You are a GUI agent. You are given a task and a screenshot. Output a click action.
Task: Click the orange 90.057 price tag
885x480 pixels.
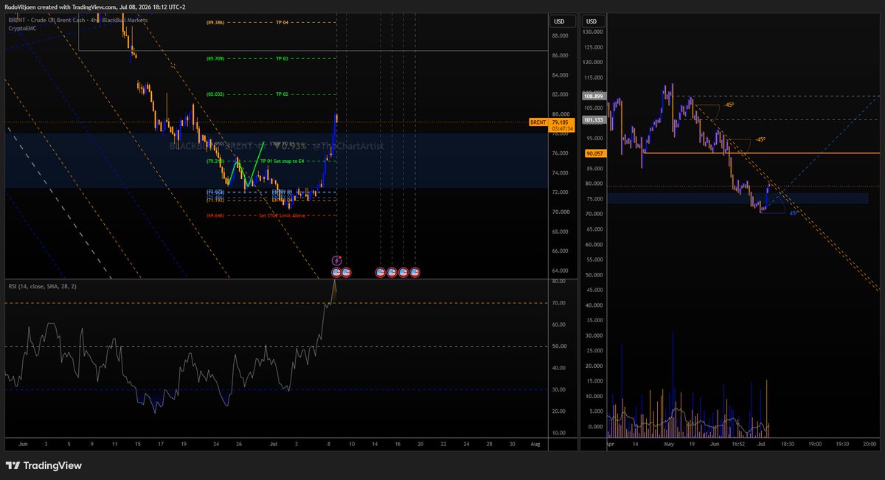594,153
